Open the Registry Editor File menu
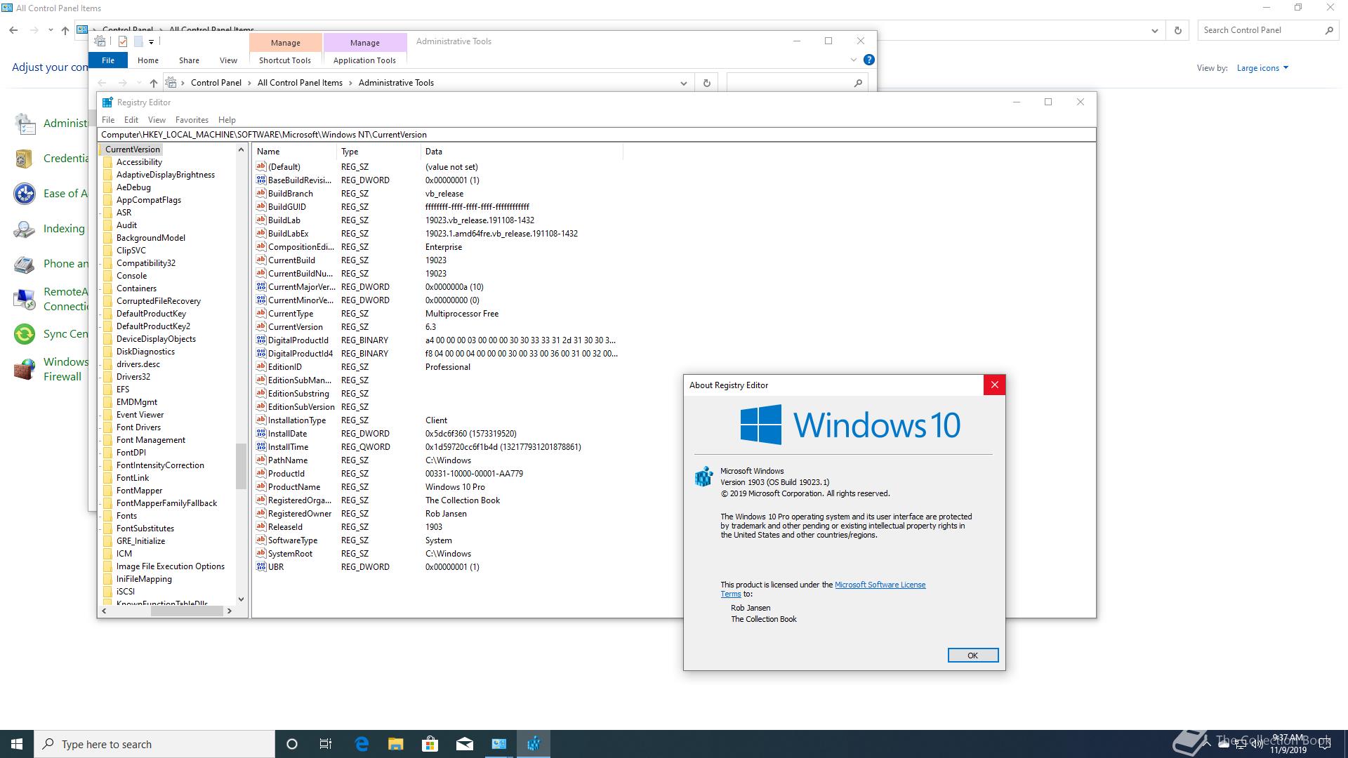 [108, 120]
